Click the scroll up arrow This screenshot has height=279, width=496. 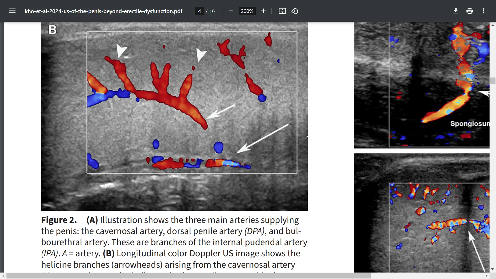493,25
